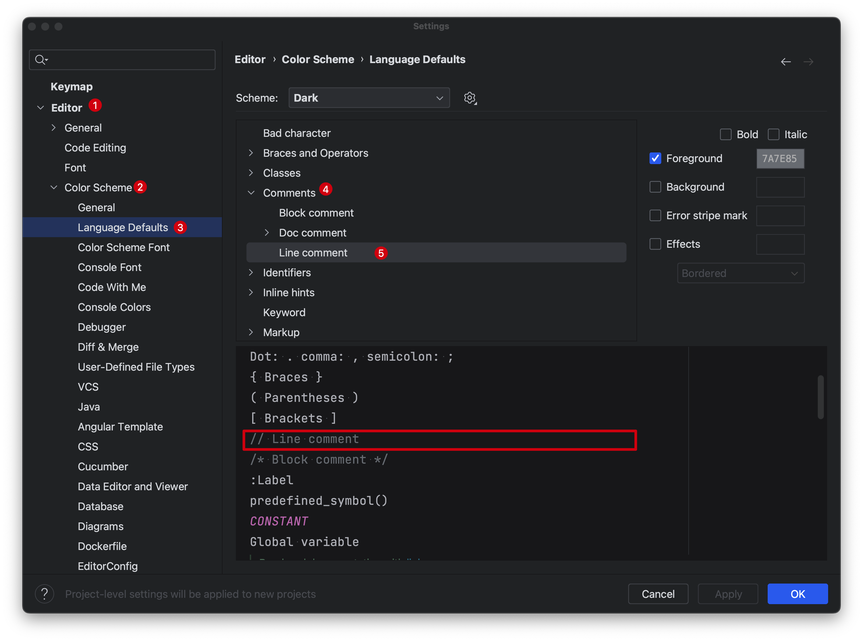
Task: Select Color Scheme Font
Action: (x=124, y=247)
